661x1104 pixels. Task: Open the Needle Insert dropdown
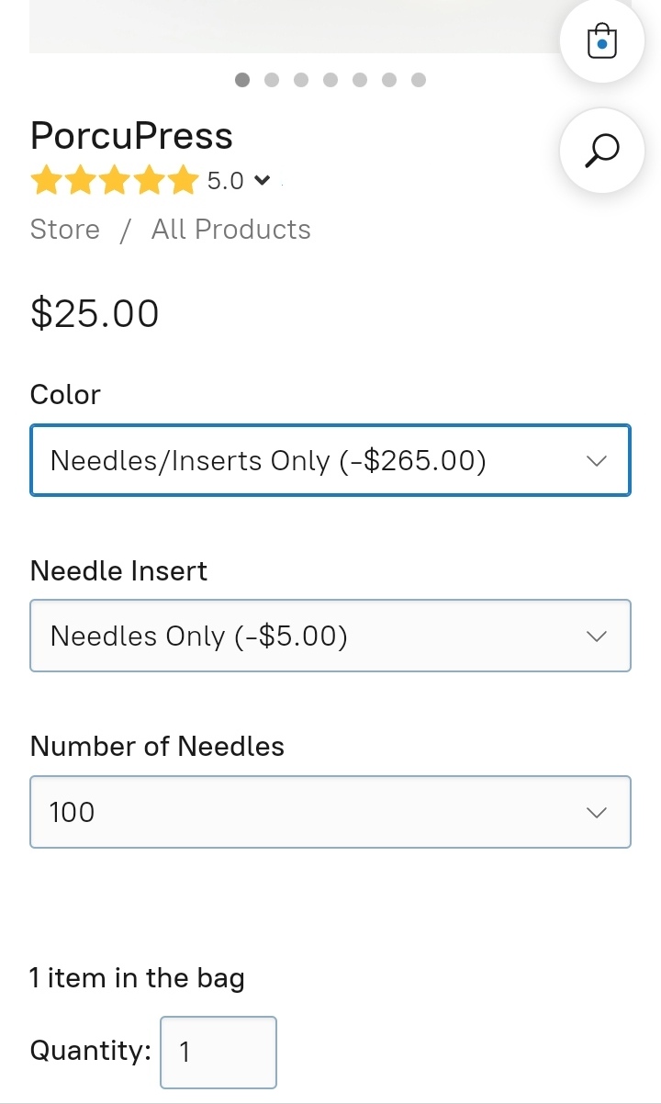pos(330,636)
